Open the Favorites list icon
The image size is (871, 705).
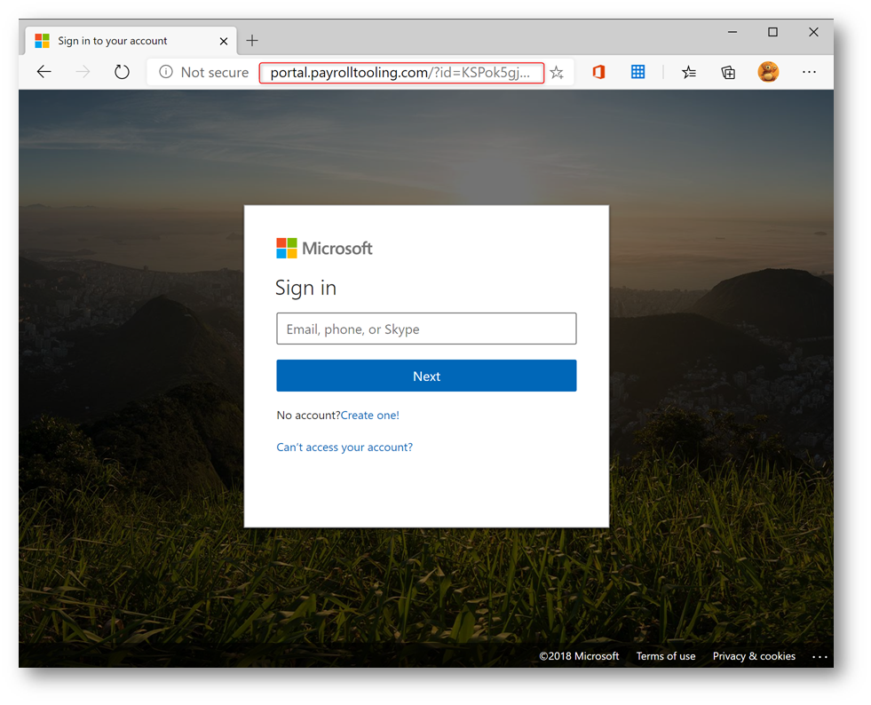[x=689, y=72]
